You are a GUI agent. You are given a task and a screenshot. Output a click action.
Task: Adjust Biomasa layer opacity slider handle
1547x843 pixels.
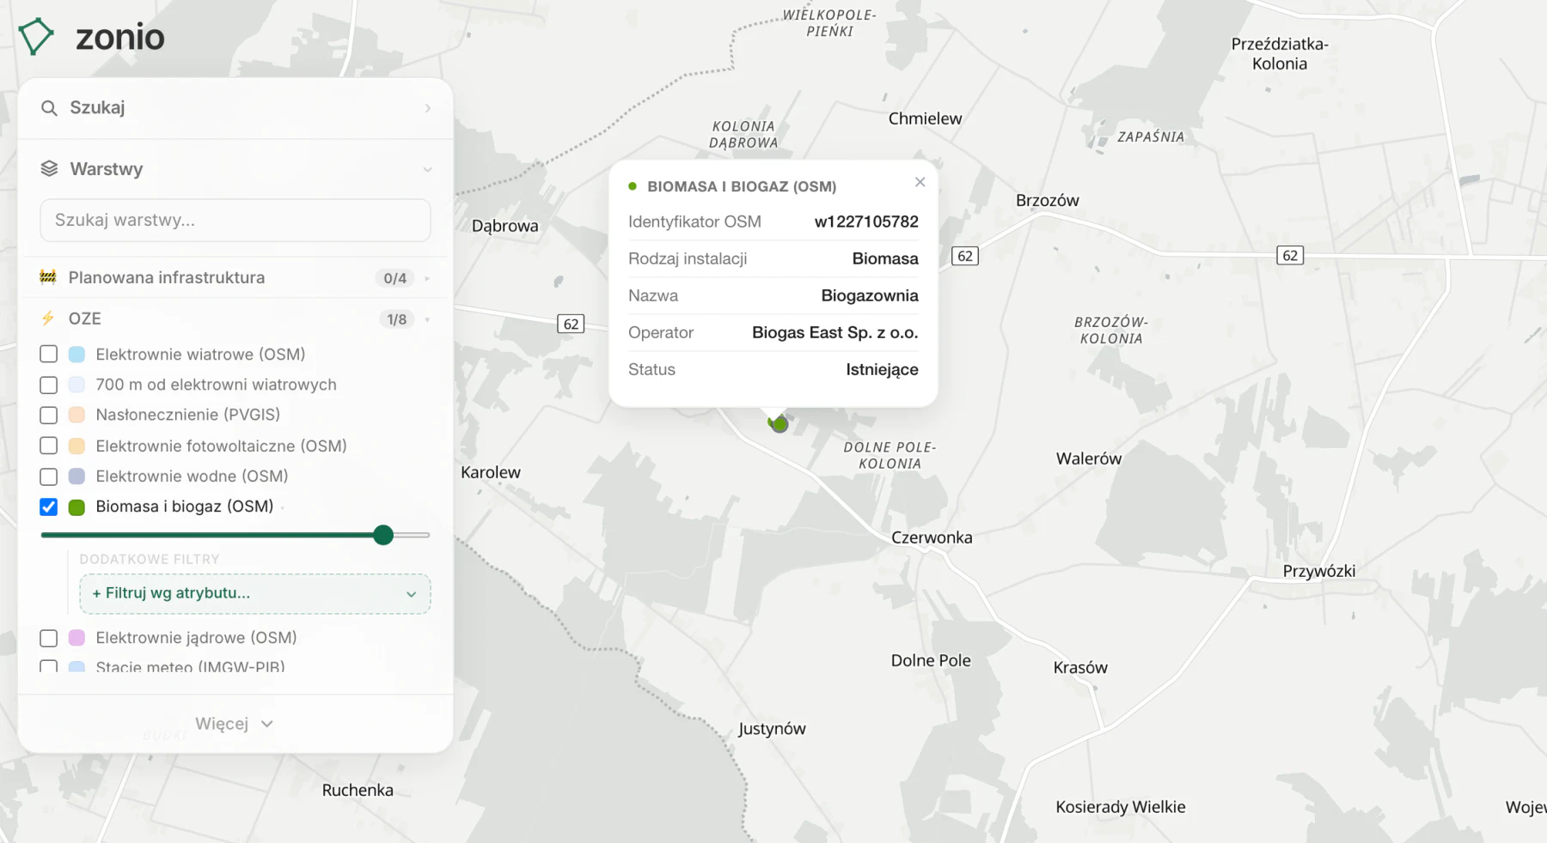pyautogui.click(x=383, y=535)
